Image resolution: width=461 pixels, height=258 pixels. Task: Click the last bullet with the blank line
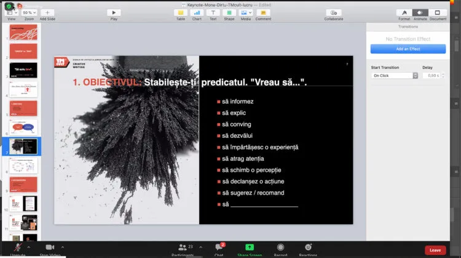click(x=260, y=204)
